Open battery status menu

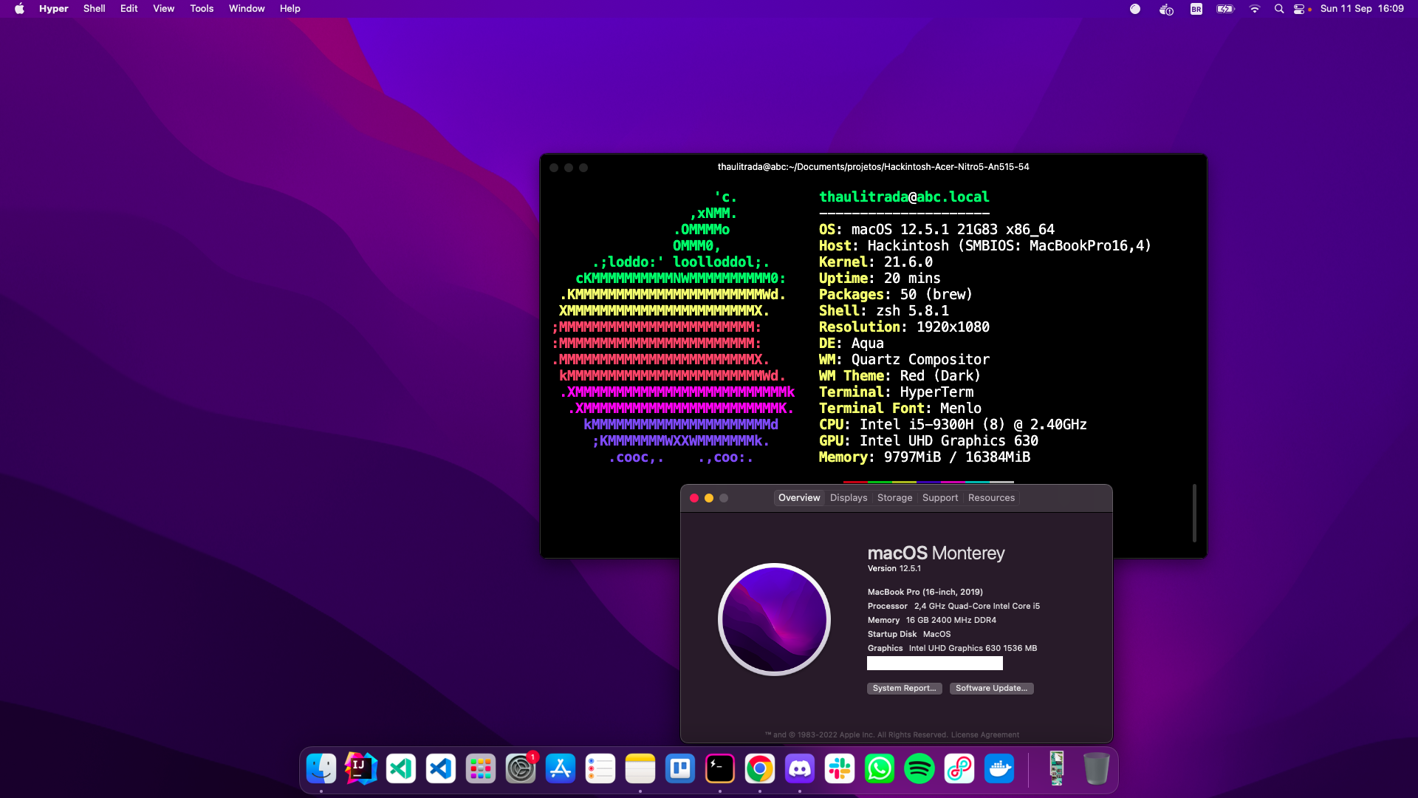point(1225,9)
